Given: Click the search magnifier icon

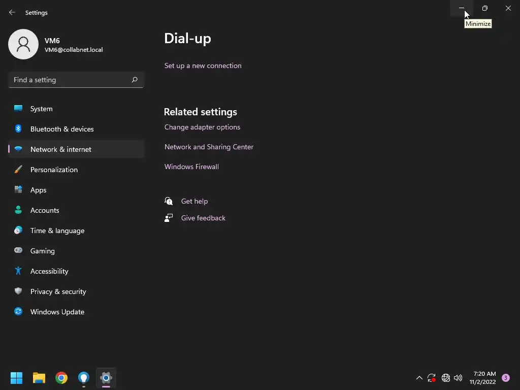Looking at the screenshot, I should (x=134, y=80).
